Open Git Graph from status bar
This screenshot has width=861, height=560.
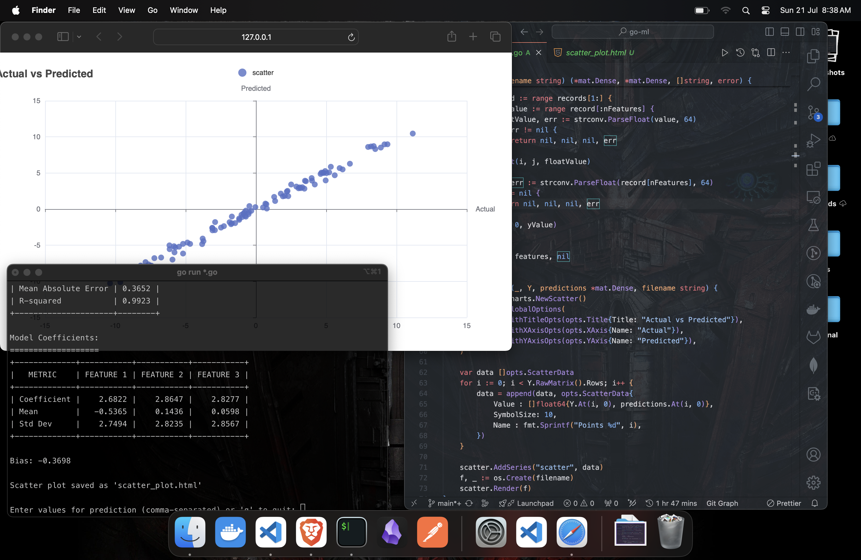click(x=722, y=503)
